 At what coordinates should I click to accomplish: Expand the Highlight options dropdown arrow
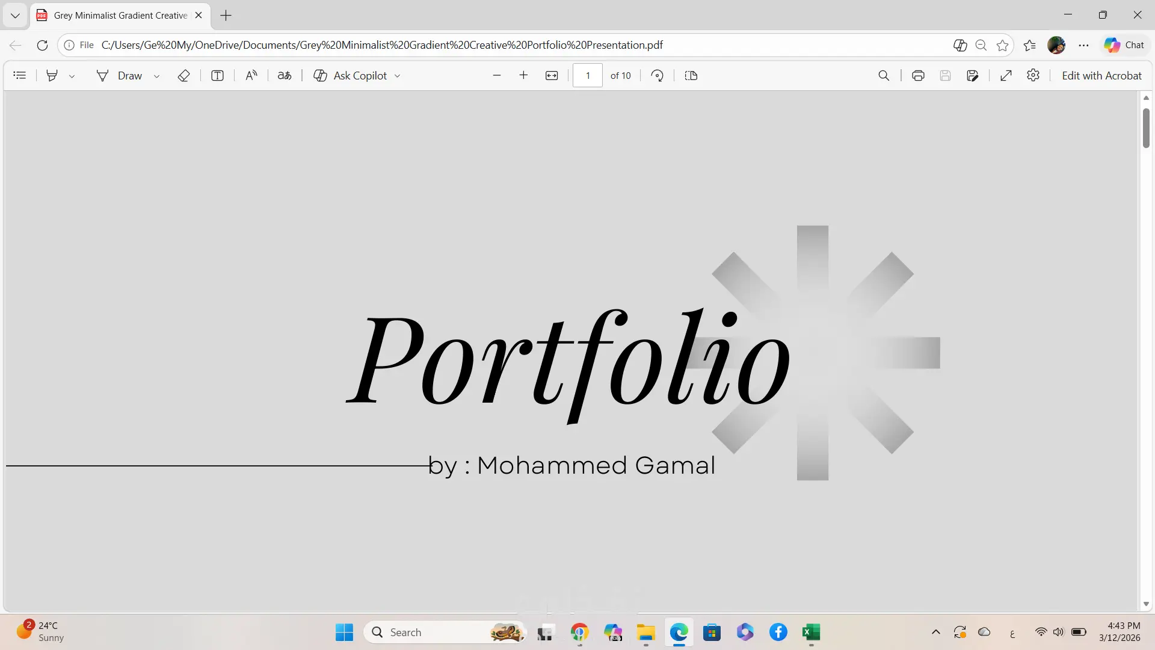click(72, 76)
